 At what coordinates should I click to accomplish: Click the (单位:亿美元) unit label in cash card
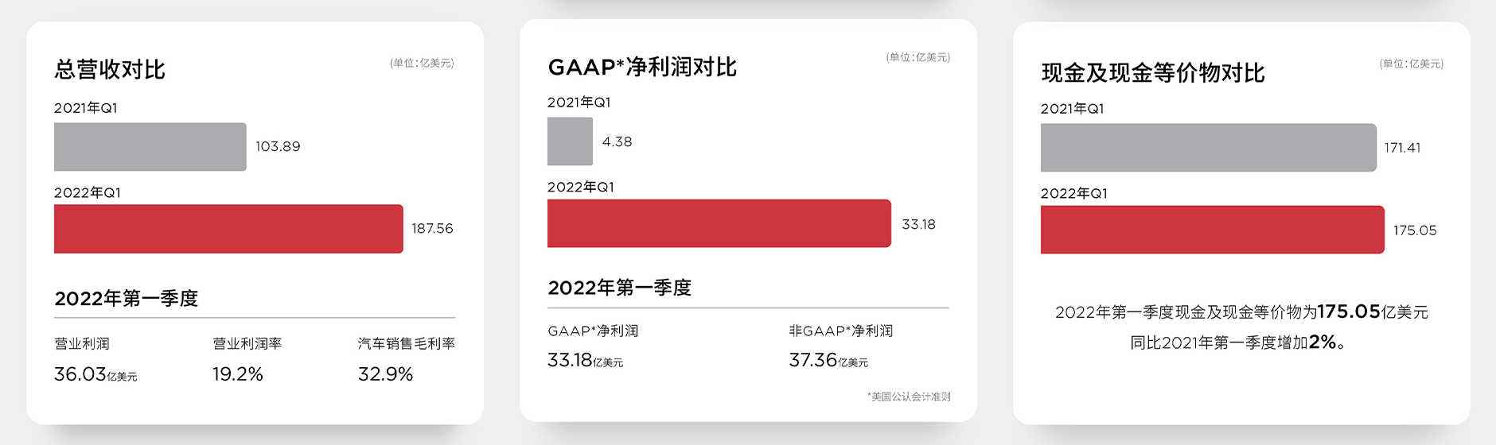point(1412,64)
